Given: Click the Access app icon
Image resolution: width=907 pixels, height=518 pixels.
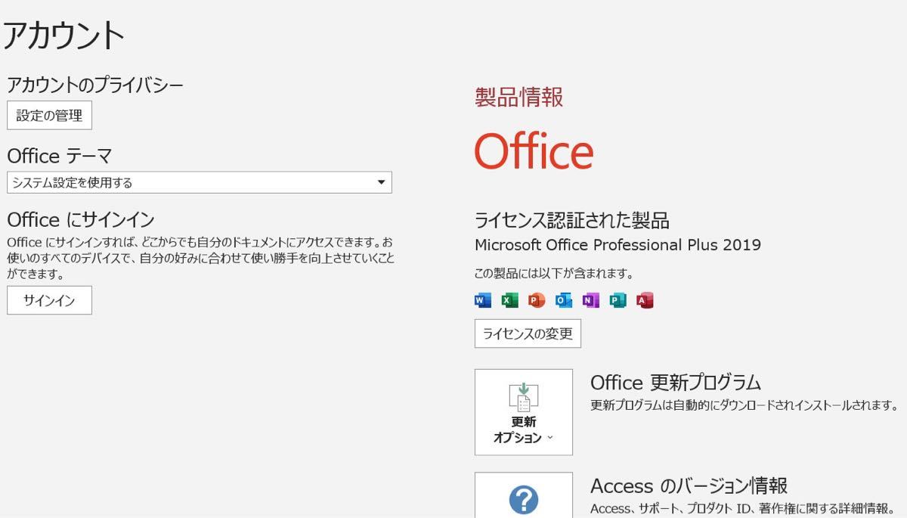Looking at the screenshot, I should click(645, 300).
